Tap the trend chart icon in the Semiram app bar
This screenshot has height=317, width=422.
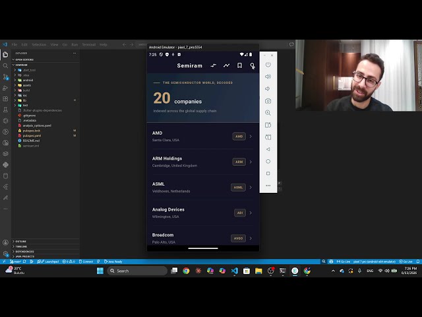(226, 65)
